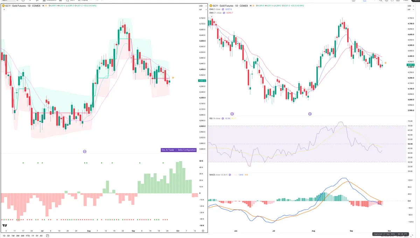Select the 5D time range
This screenshot has height=238, width=420.
(x=8, y=236)
